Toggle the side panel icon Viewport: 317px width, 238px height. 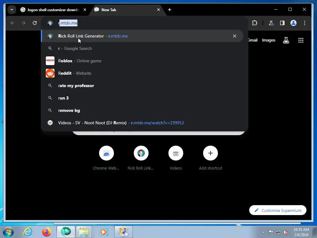coord(282,23)
